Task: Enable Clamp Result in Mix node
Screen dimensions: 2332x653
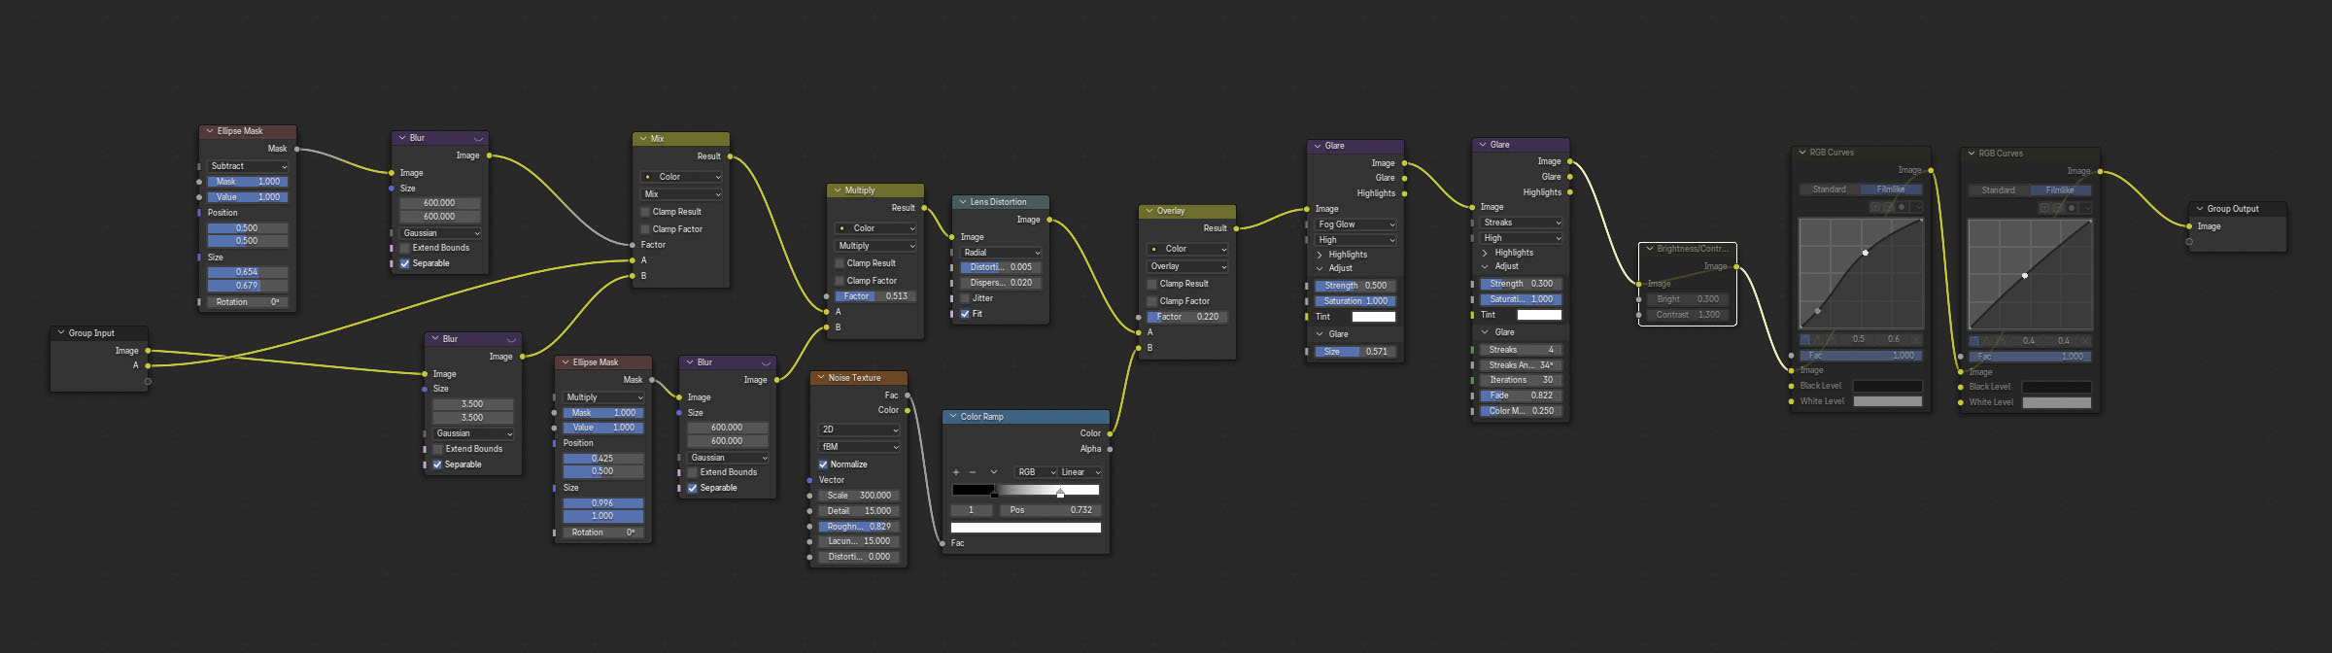Action: 645,212
